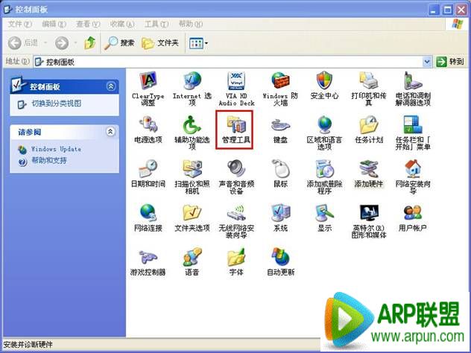Open the 查看(V) menu
This screenshot has width=471, height=353.
[88, 24]
